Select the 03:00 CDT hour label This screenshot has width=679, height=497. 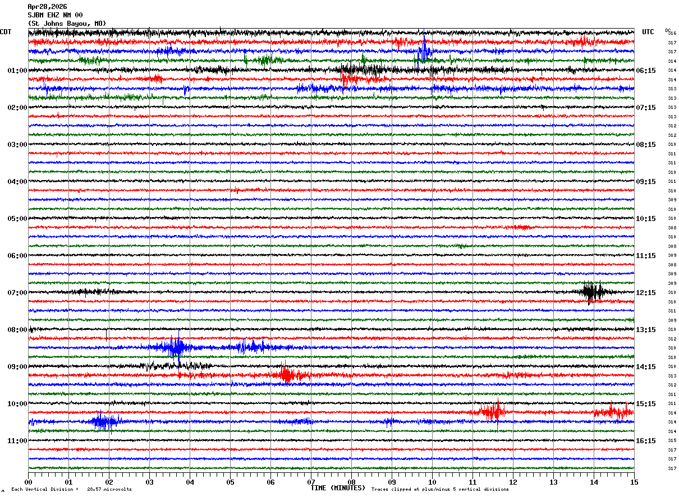pyautogui.click(x=17, y=145)
